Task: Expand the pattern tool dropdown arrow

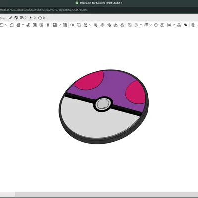Action: click(60, 25)
